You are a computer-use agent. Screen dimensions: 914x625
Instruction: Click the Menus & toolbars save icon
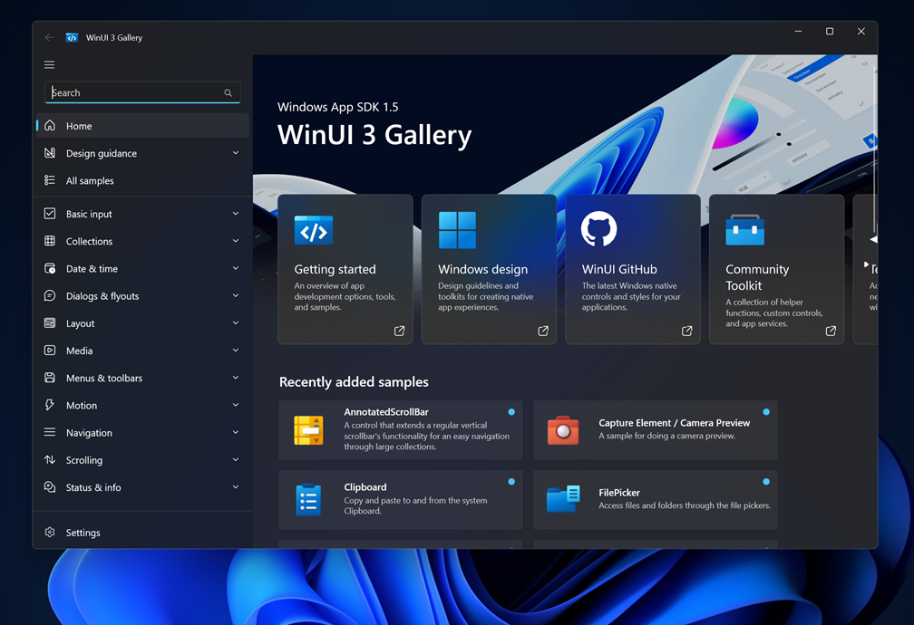click(50, 378)
